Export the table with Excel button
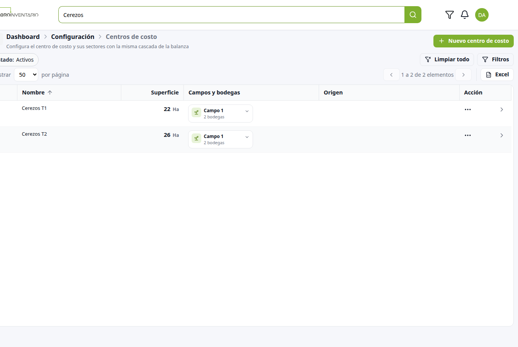 click(x=497, y=74)
